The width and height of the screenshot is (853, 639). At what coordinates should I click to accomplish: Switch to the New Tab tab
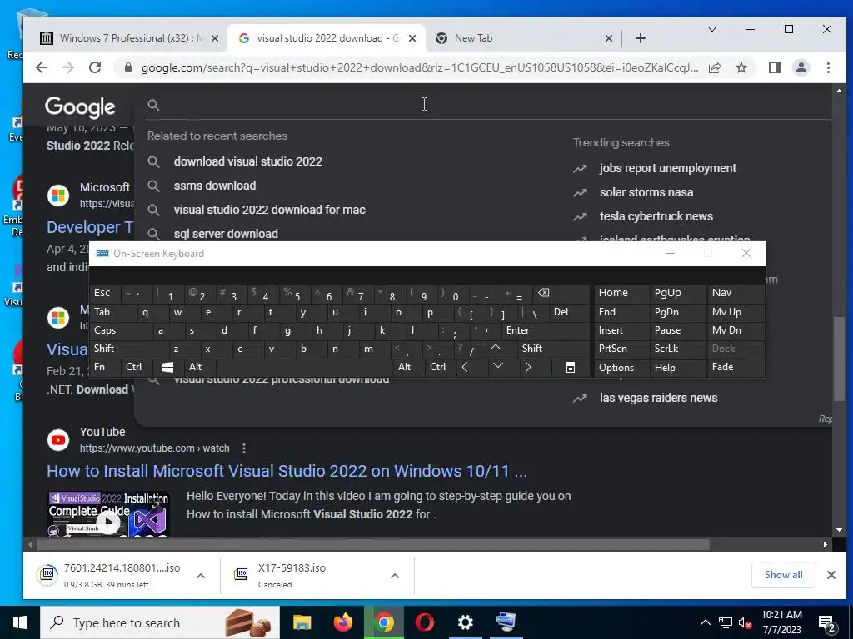[522, 38]
